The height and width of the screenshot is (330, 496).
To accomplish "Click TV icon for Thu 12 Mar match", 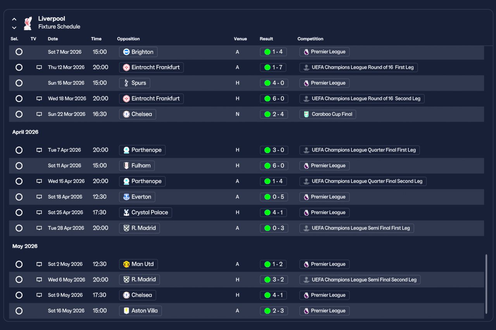I will click(x=39, y=67).
